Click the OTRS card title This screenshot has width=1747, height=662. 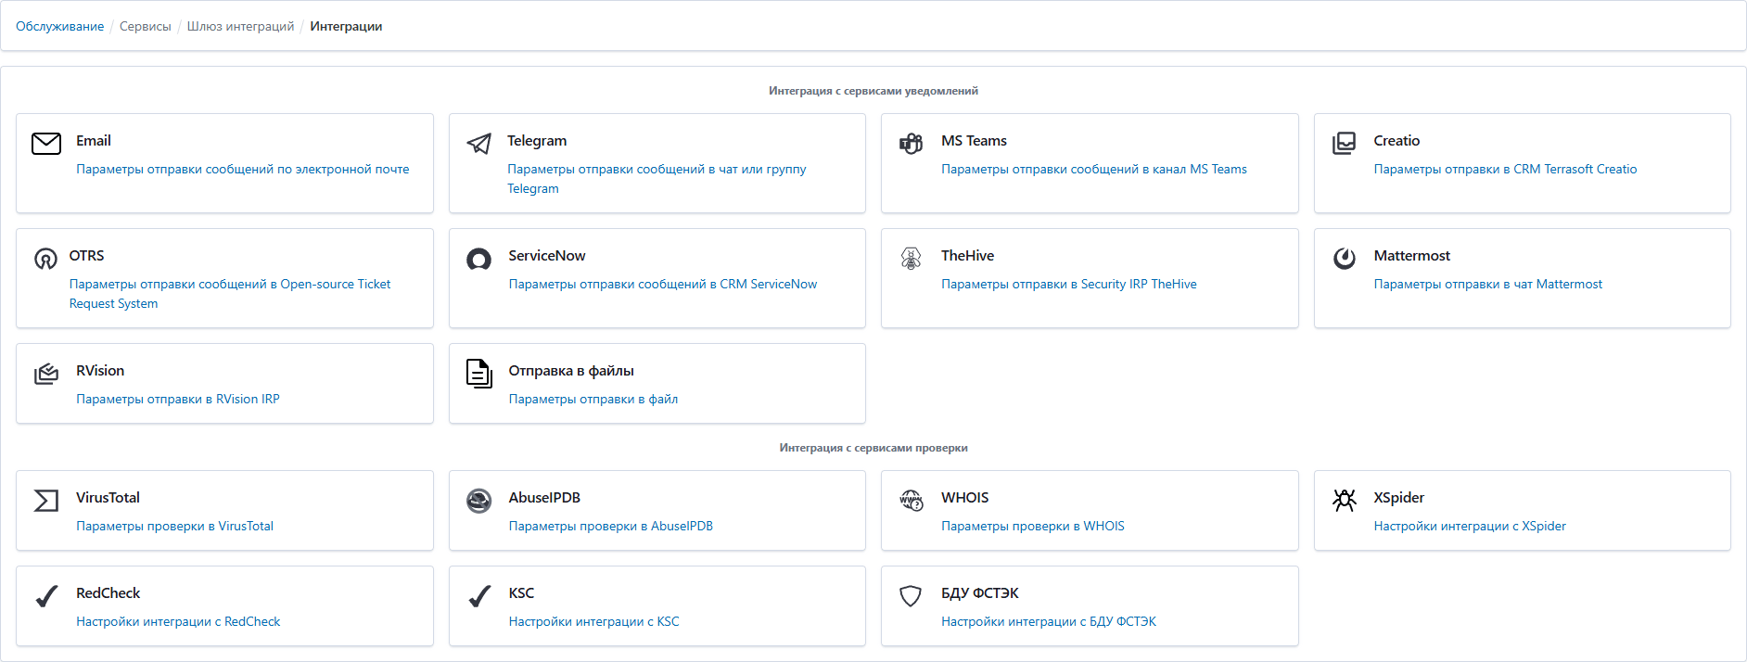pyautogui.click(x=86, y=255)
